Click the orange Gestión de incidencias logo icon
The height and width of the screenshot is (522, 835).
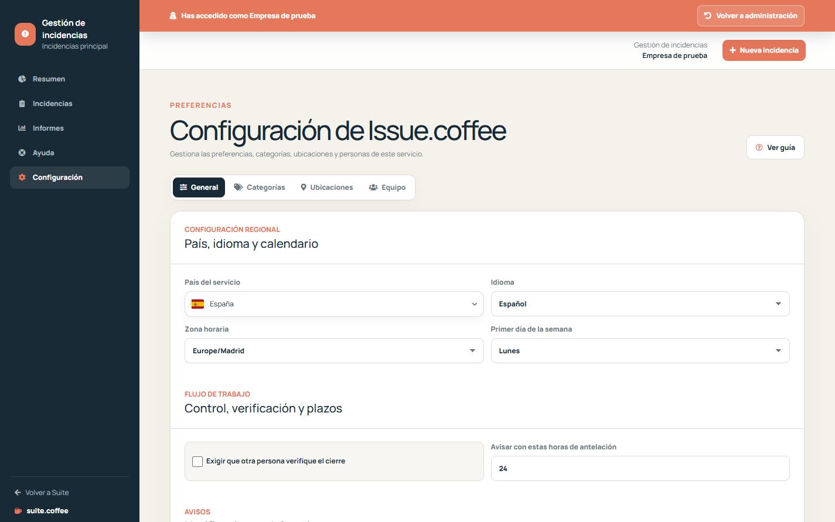click(25, 34)
